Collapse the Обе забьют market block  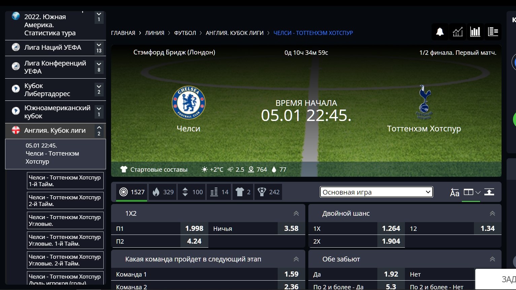pos(492,259)
